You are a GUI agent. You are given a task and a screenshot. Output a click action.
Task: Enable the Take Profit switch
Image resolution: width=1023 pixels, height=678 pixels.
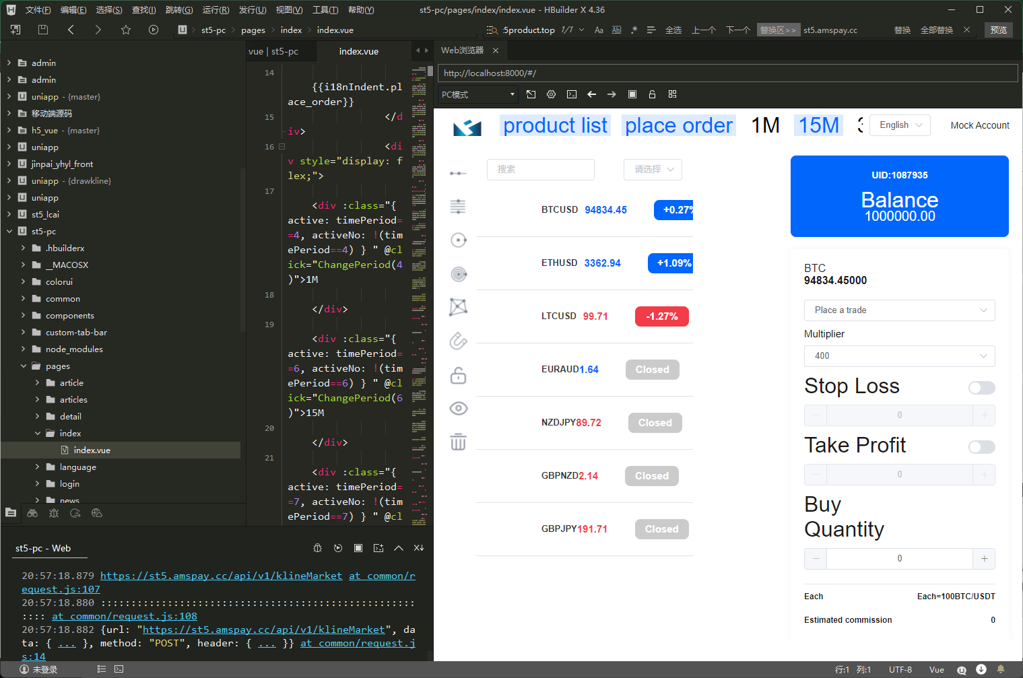point(981,447)
